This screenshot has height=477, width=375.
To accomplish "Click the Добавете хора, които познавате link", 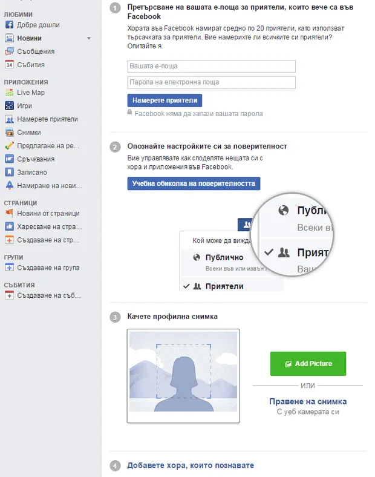I will tap(191, 465).
